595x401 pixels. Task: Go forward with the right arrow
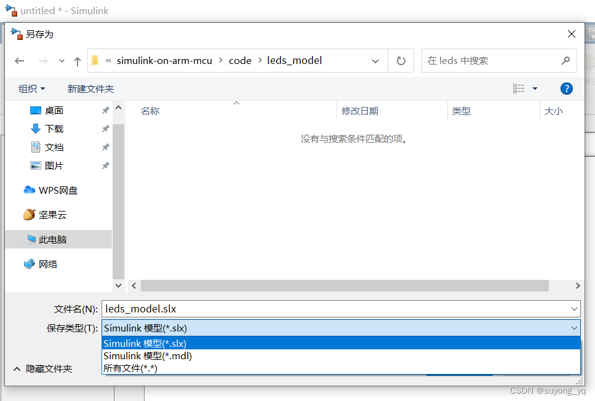(43, 61)
